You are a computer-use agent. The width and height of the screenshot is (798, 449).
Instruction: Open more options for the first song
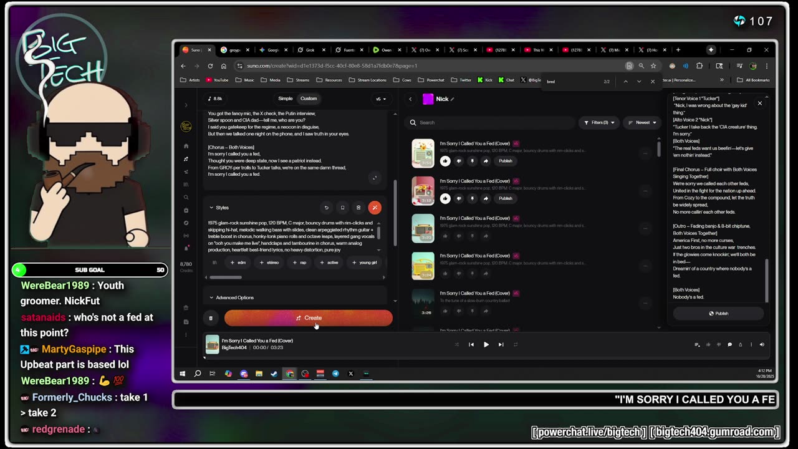pyautogui.click(x=645, y=153)
